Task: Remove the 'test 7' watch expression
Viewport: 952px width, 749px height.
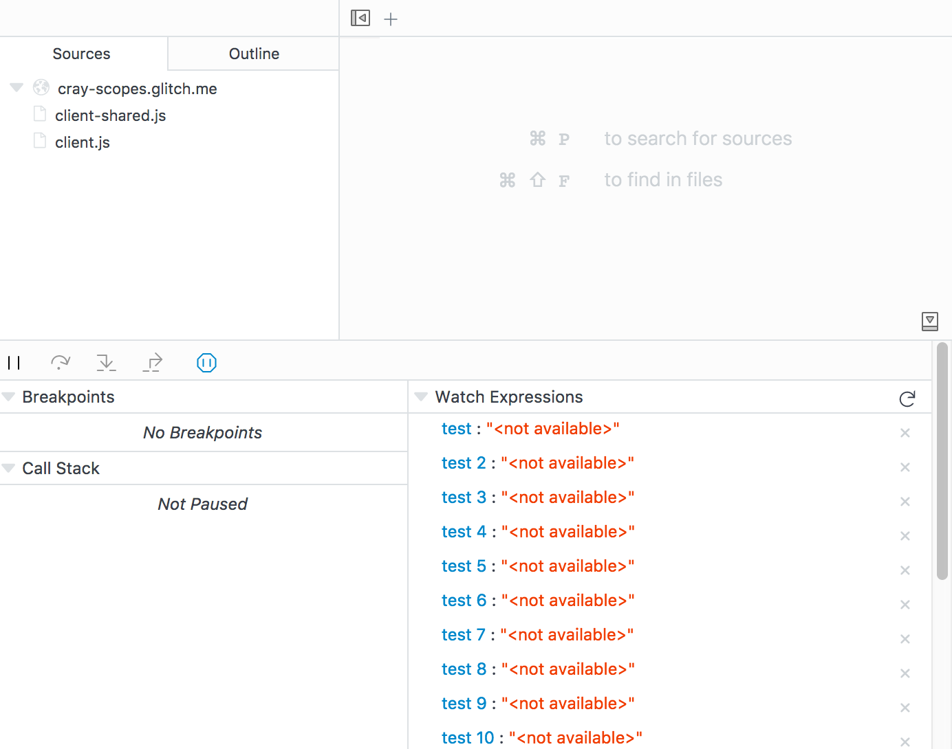Action: tap(905, 639)
